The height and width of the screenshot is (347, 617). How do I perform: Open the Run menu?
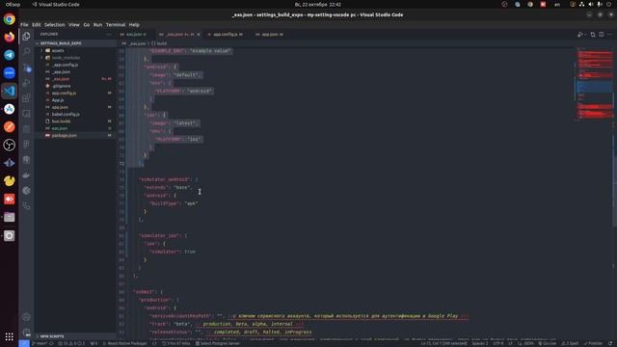[x=97, y=25]
